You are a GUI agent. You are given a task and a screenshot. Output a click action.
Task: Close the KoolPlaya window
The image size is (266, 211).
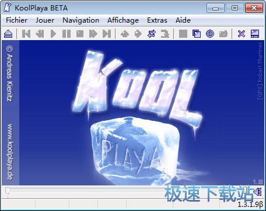[254, 8]
